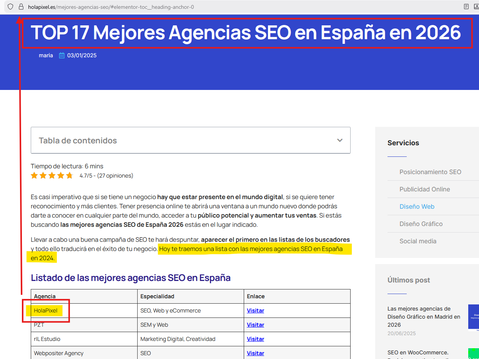The height and width of the screenshot is (359, 479).
Task: Open the Visitar link for Webpositer Agency
Action: (x=255, y=353)
